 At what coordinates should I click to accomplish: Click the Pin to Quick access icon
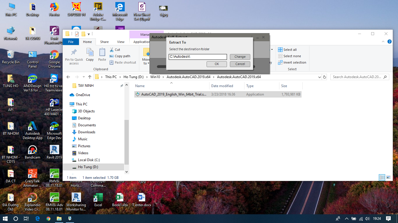pyautogui.click(x=74, y=53)
